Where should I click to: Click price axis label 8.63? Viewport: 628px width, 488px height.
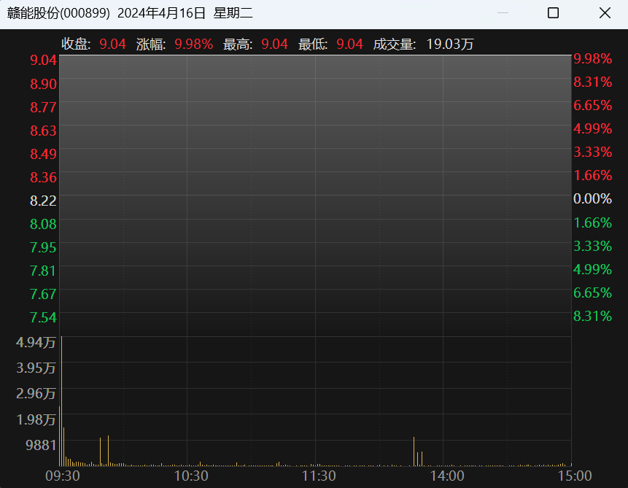[43, 131]
